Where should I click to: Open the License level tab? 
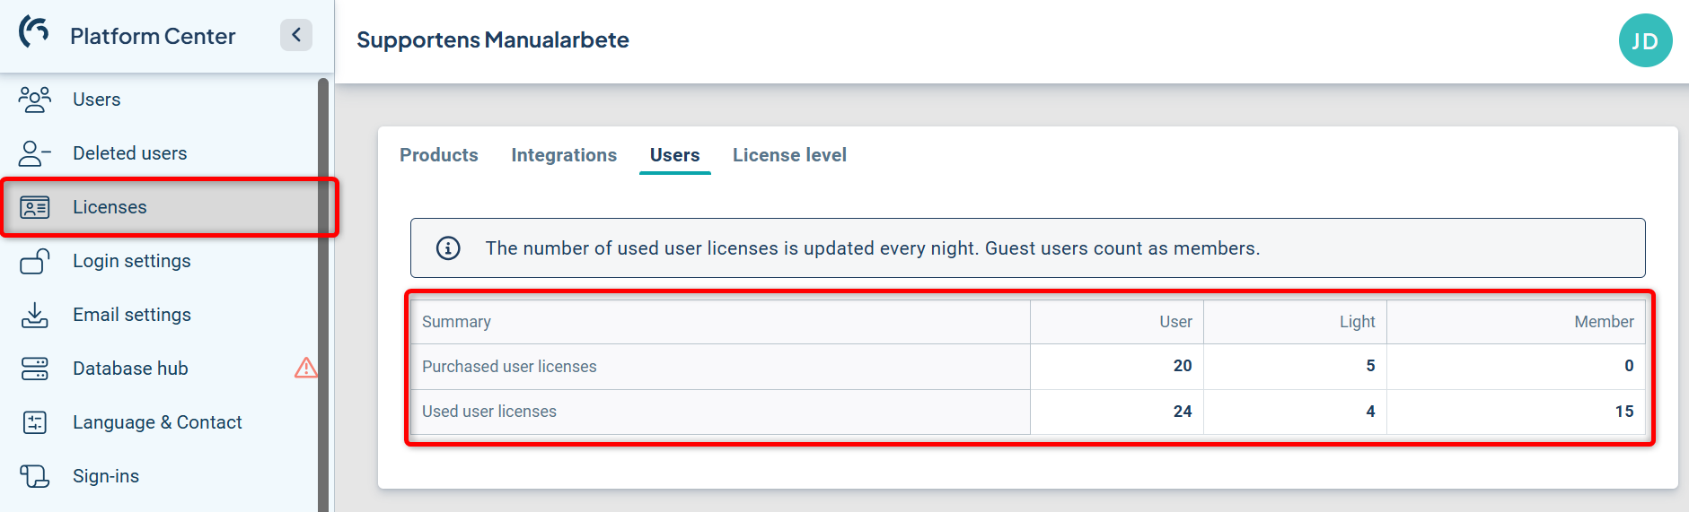(x=789, y=155)
